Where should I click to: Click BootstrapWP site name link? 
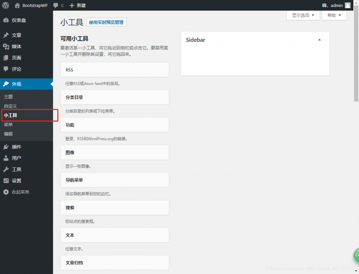[x=35, y=6]
